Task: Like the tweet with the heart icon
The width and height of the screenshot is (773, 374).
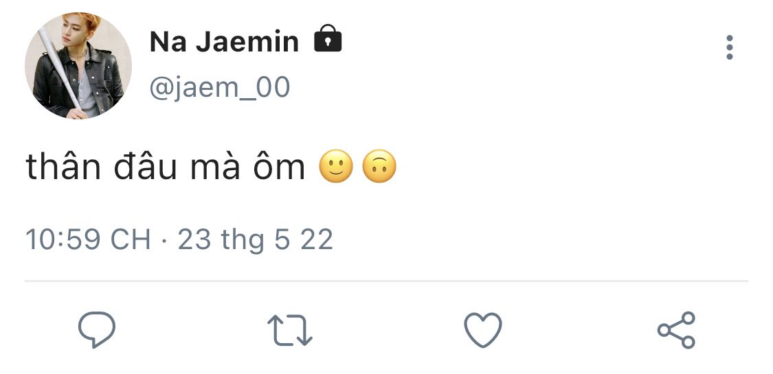Action: click(x=483, y=330)
